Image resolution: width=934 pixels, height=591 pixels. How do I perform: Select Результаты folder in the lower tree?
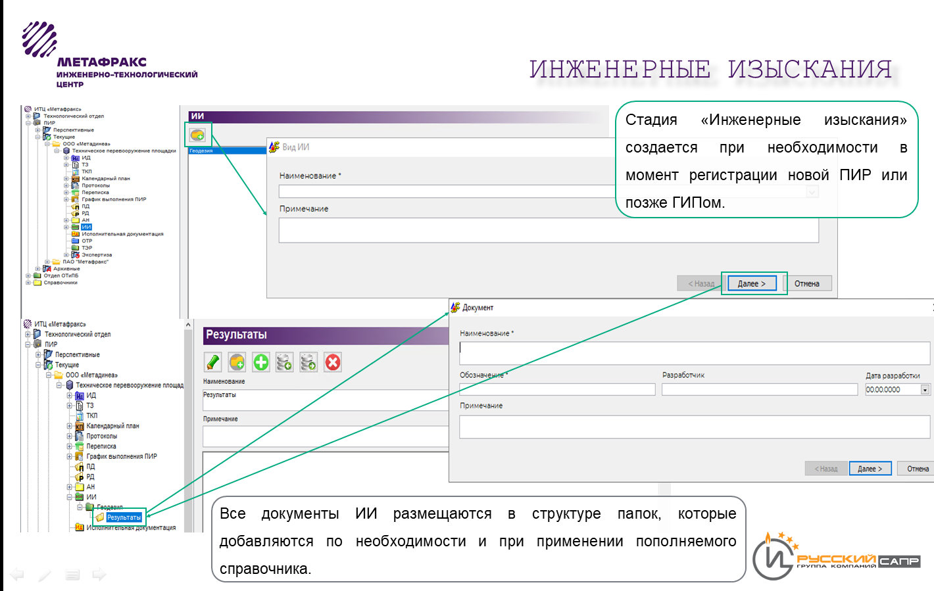click(x=124, y=517)
